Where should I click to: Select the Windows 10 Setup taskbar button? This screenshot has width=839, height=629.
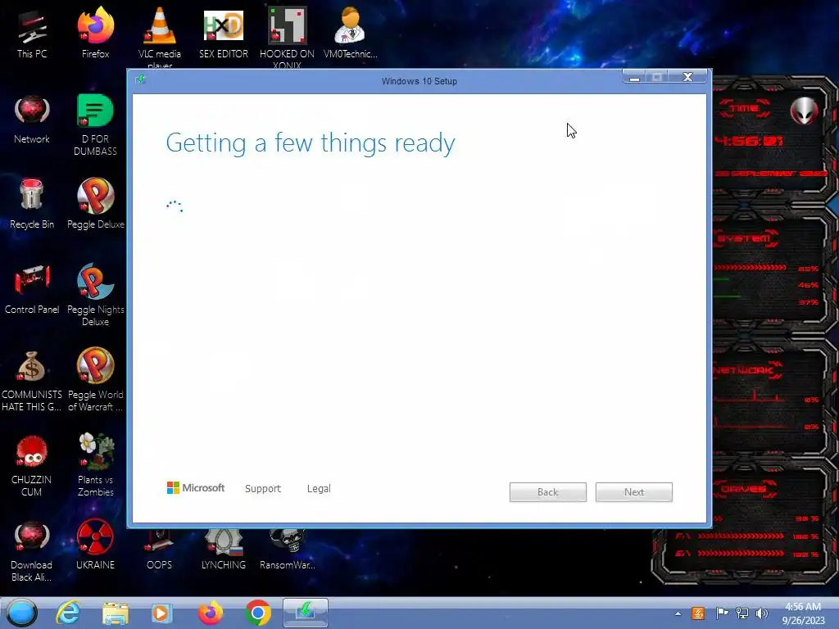coord(305,613)
